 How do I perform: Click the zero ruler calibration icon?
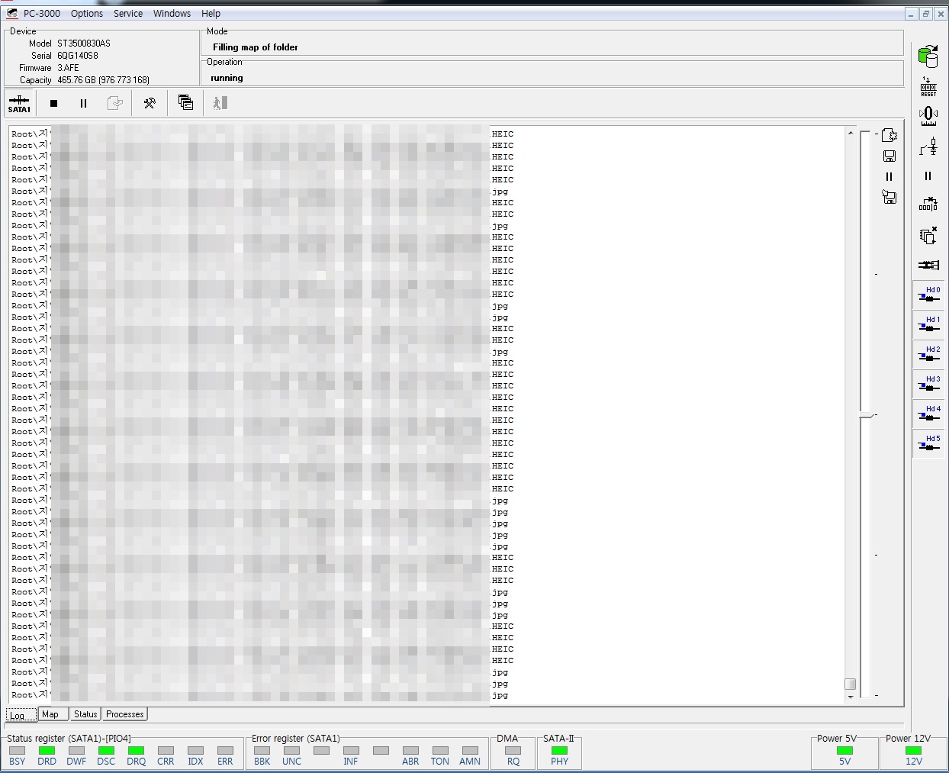[x=928, y=116]
